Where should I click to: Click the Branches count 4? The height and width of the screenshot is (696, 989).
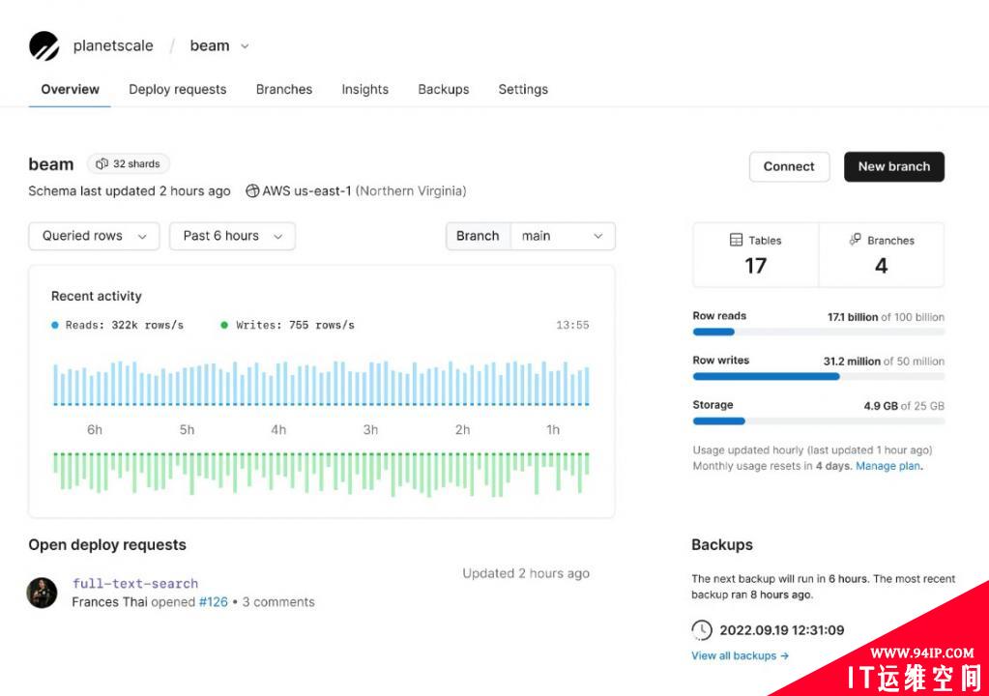(881, 266)
